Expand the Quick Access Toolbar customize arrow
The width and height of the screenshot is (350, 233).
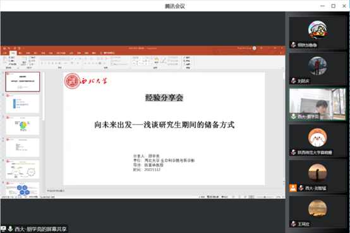pyautogui.click(x=23, y=48)
